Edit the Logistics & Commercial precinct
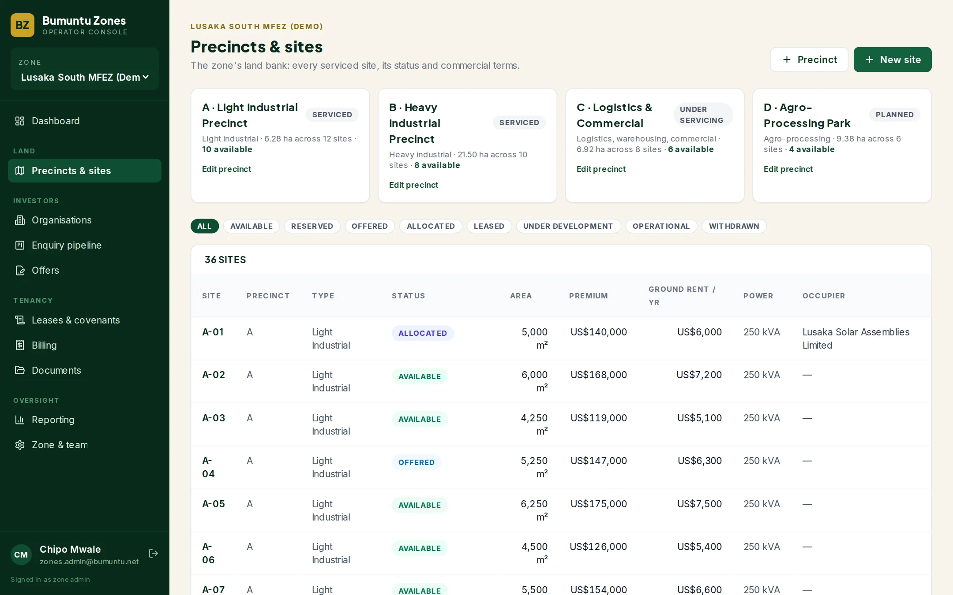 [601, 169]
